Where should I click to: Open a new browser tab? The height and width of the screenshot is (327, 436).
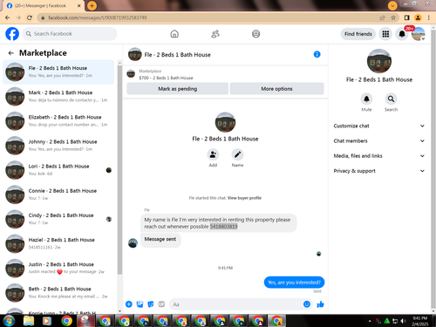click(x=92, y=5)
